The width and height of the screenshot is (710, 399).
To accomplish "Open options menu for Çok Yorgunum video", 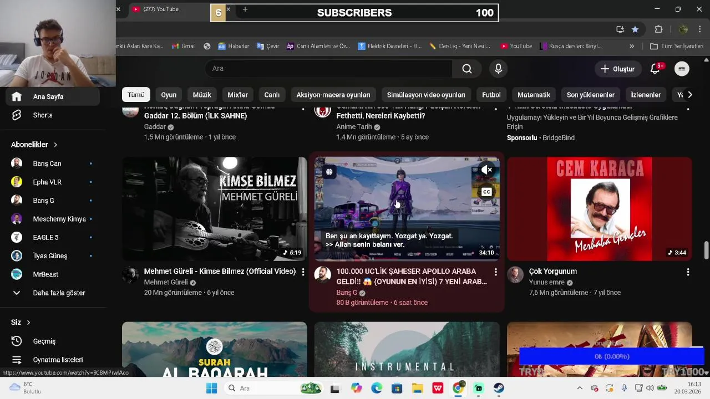I will [x=688, y=272].
